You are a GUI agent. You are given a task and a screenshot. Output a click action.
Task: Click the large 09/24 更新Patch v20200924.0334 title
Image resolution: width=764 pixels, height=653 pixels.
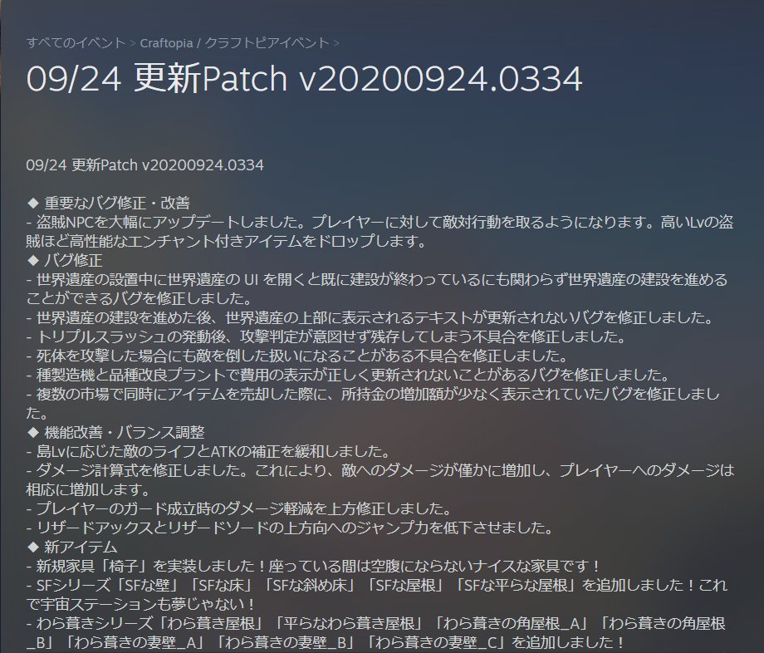click(305, 78)
